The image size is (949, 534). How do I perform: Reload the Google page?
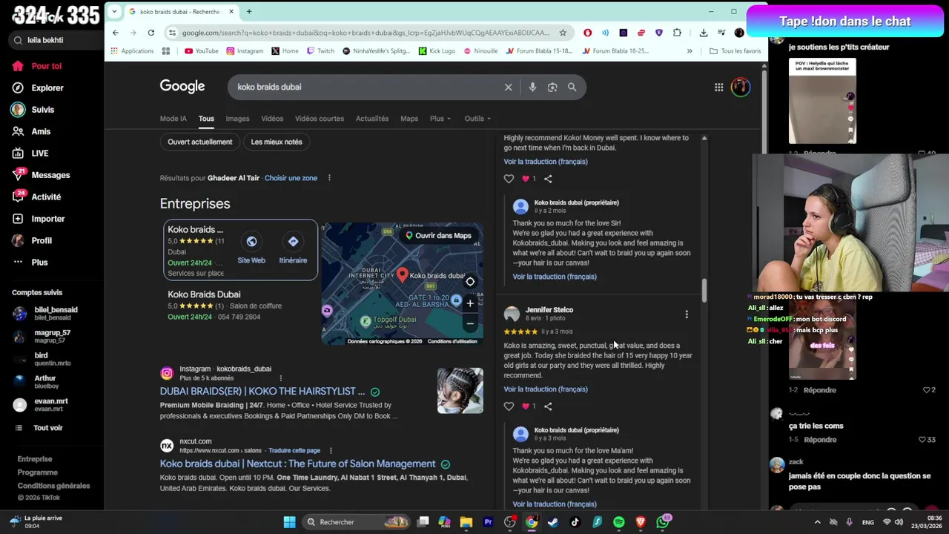click(x=151, y=33)
